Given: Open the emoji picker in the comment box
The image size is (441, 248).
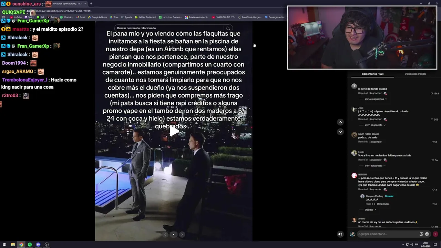Looking at the screenshot, I should [x=427, y=234].
